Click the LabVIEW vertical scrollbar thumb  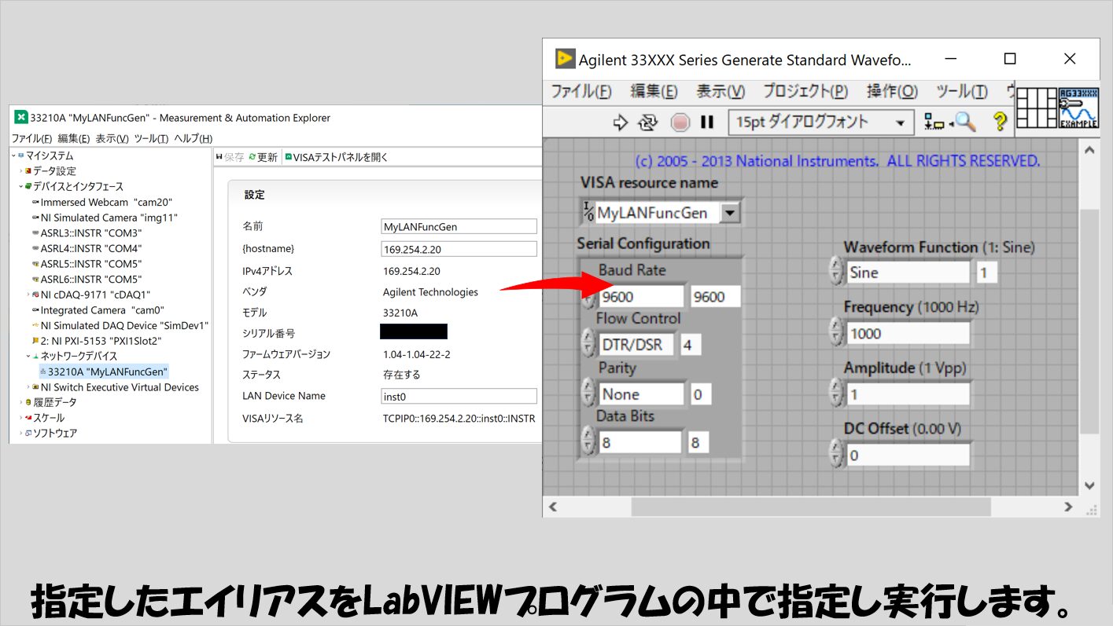[x=1089, y=320]
